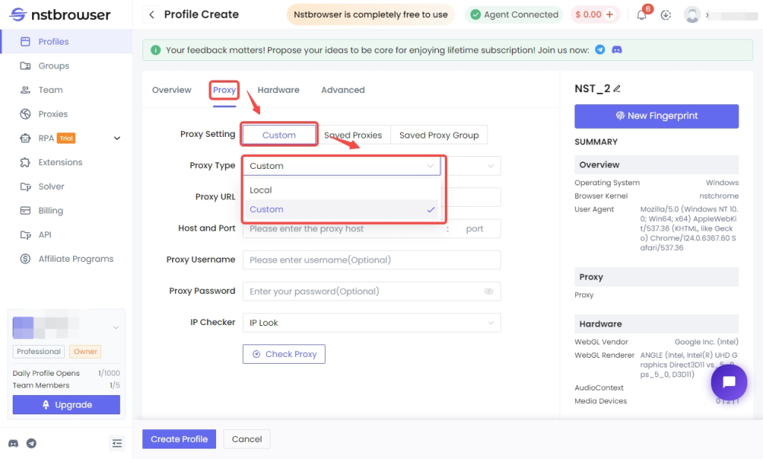Select the Saved Proxy Group option

(439, 135)
